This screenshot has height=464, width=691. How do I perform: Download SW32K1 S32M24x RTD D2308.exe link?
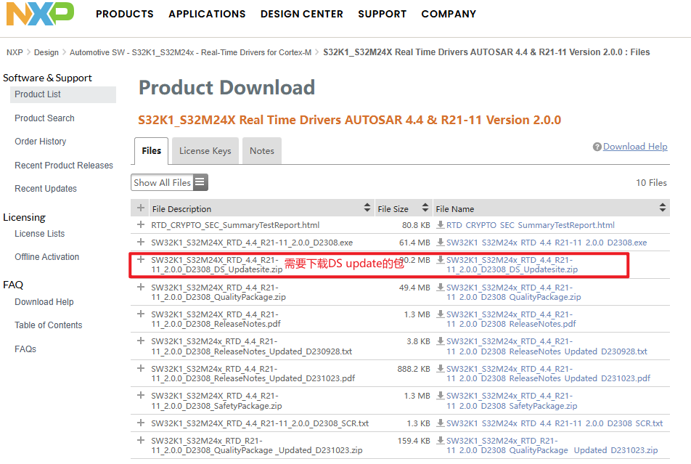click(547, 243)
